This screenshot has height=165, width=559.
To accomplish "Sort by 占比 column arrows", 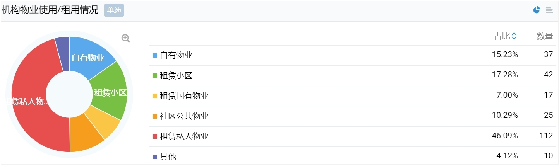I will click(514, 36).
